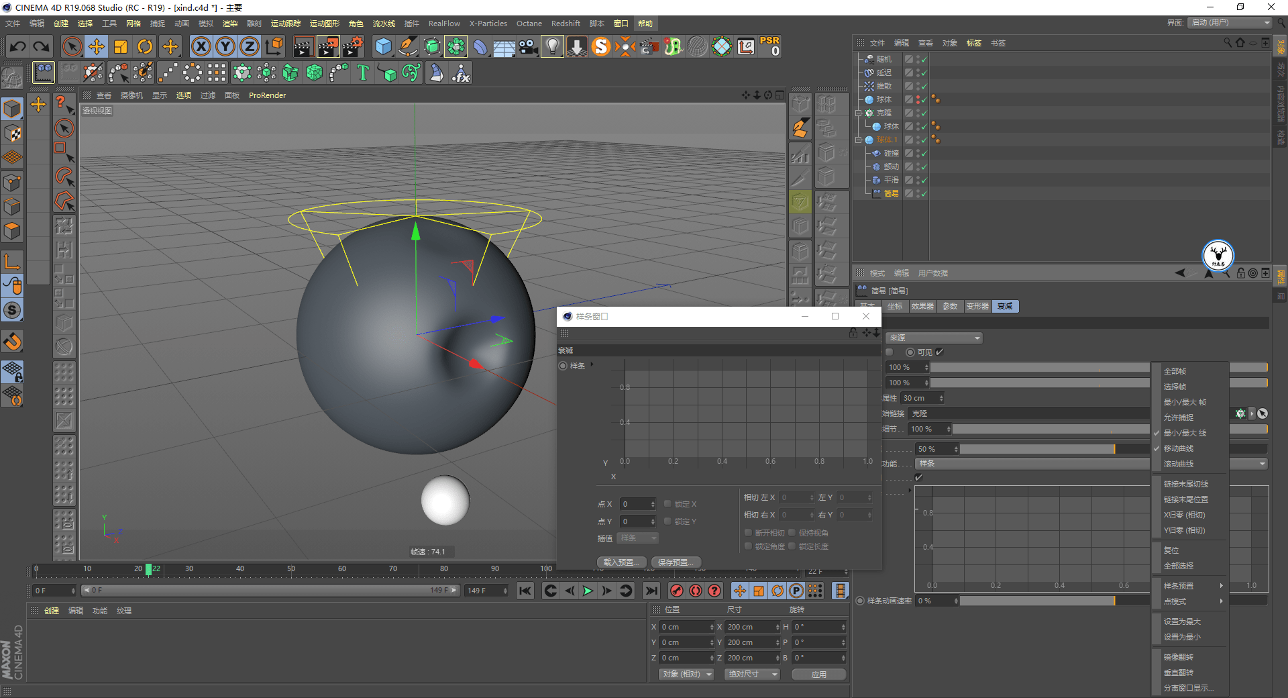Add a Cube primitive object
Viewport: 1288px width, 698px height.
[383, 47]
